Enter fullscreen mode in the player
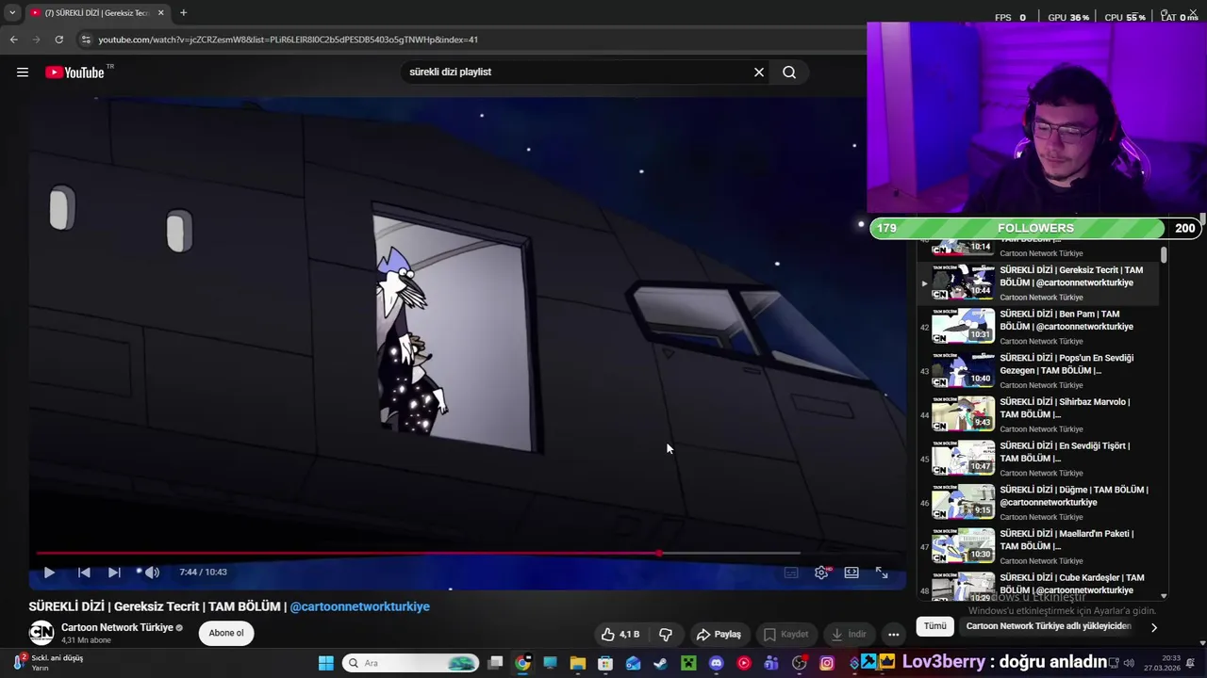 882,572
